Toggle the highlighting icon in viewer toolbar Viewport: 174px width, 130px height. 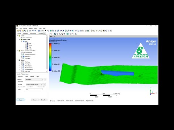tap(67, 34)
